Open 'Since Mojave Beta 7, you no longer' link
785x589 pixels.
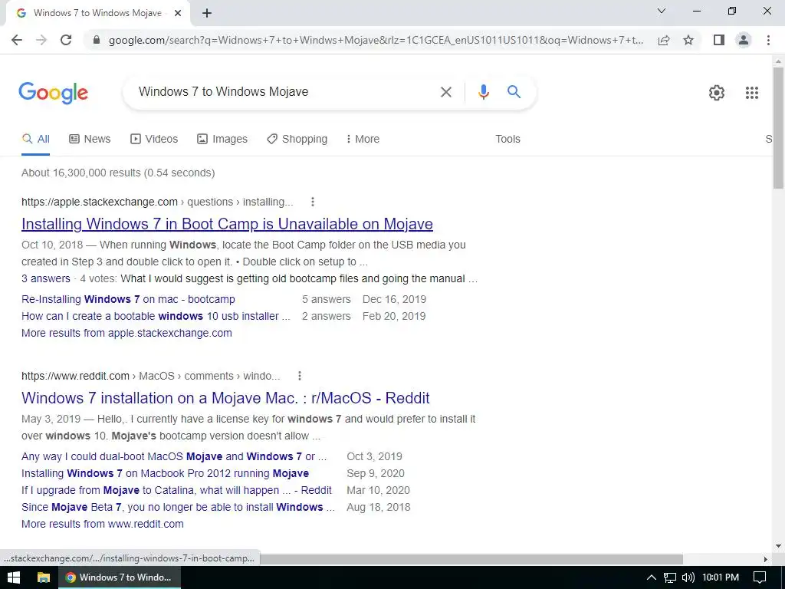click(178, 507)
